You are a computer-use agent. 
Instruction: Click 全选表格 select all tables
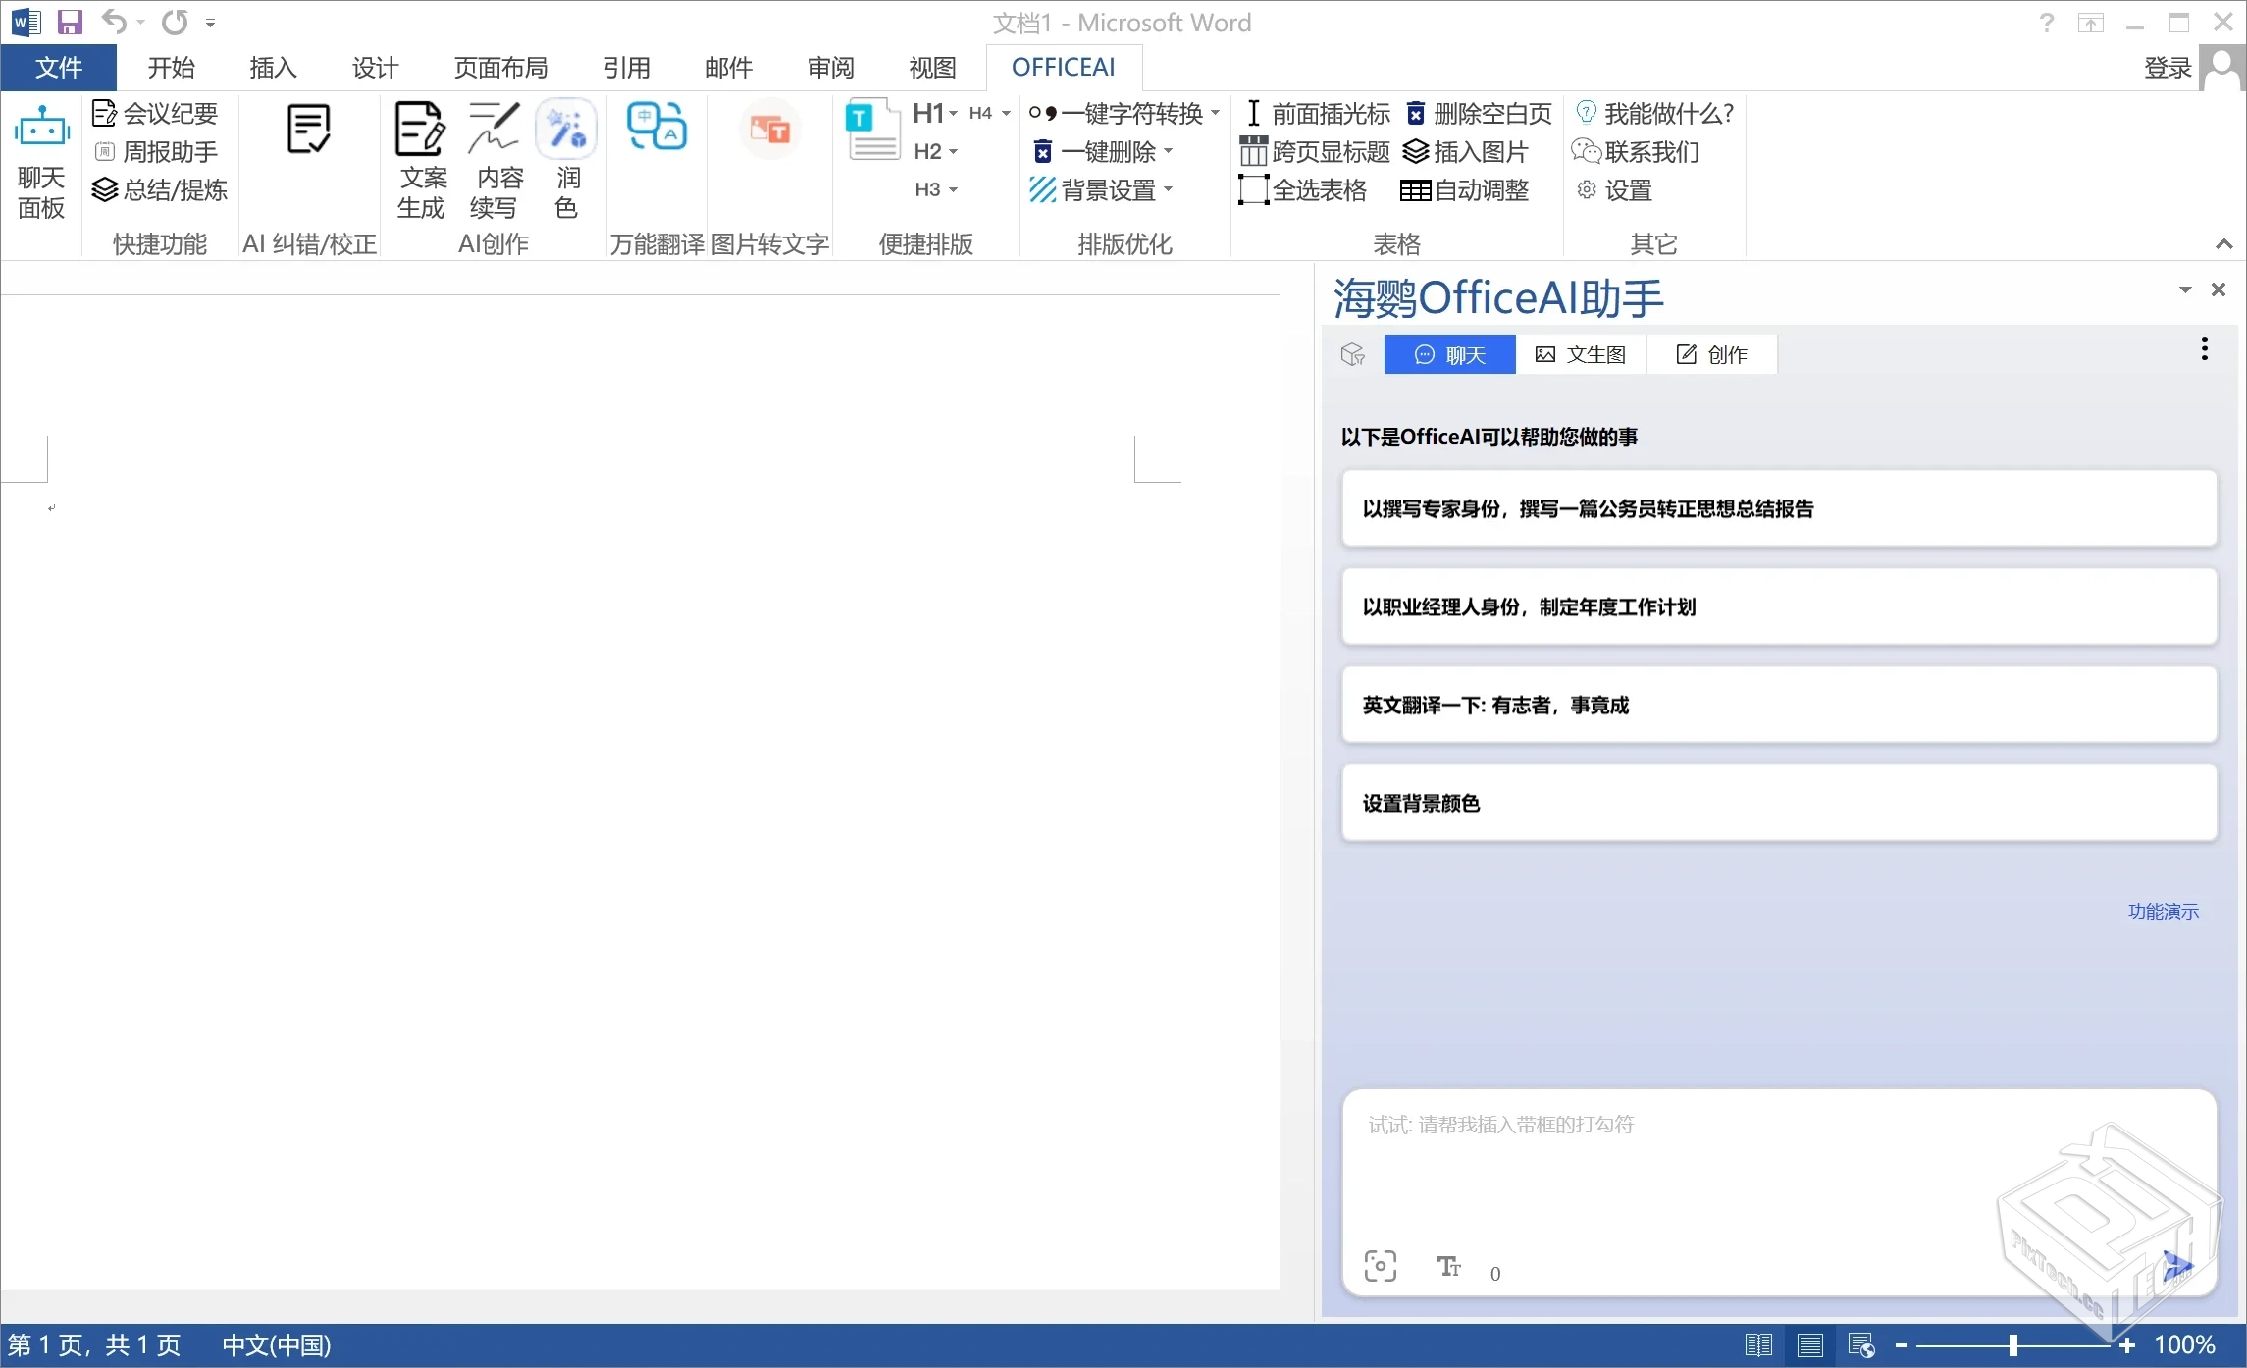pyautogui.click(x=1303, y=190)
